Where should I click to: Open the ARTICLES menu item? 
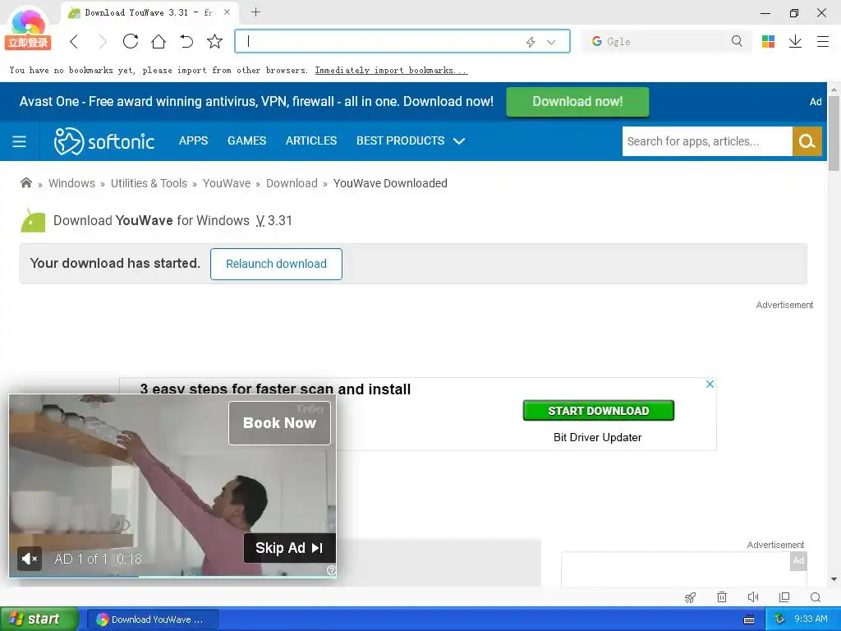click(x=311, y=140)
